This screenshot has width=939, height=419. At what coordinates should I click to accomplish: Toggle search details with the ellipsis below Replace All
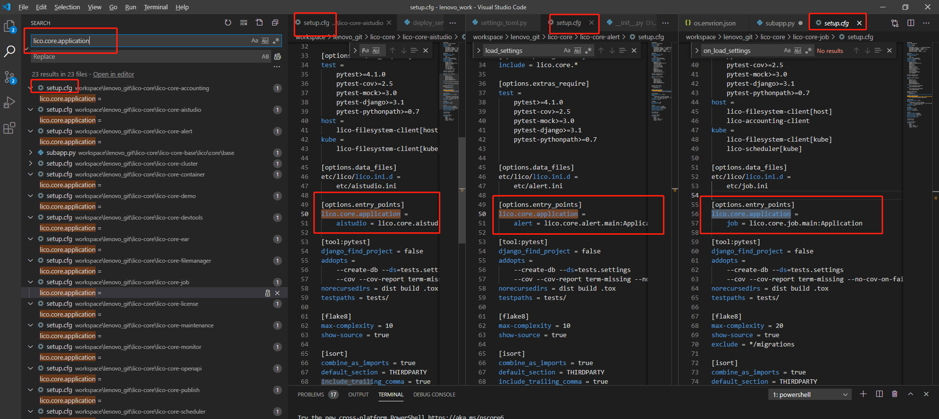[277, 67]
